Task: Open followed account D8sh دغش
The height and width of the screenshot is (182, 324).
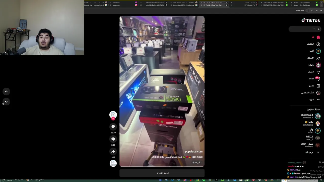Action: tap(310, 145)
